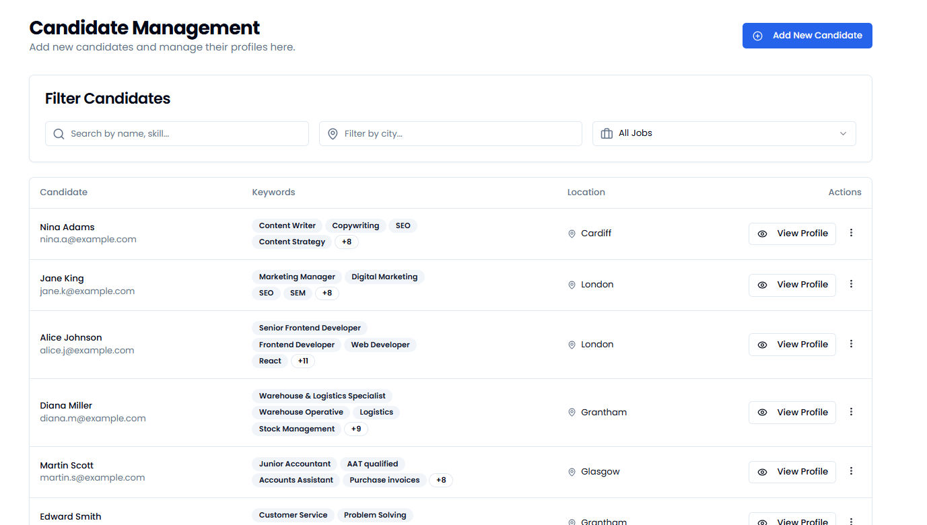Click View Profile for Diana Miller
The width and height of the screenshot is (927, 525).
click(792, 412)
